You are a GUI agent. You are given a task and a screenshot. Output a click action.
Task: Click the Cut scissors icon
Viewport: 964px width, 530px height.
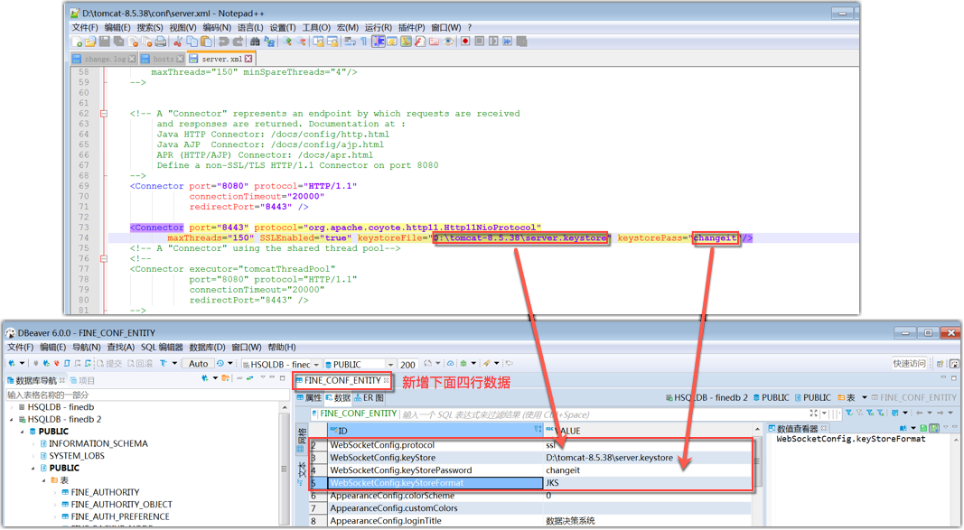point(179,42)
